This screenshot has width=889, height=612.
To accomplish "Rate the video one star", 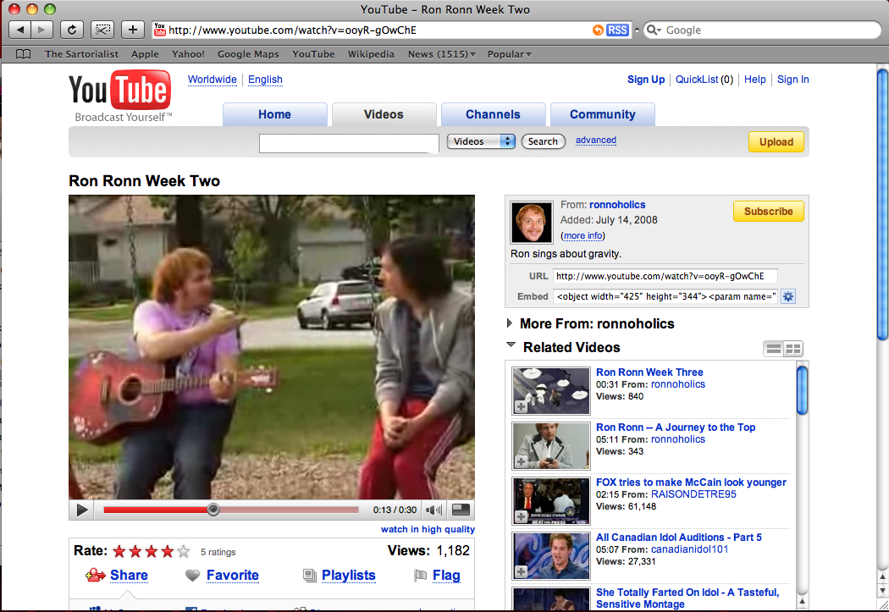I will pos(119,551).
